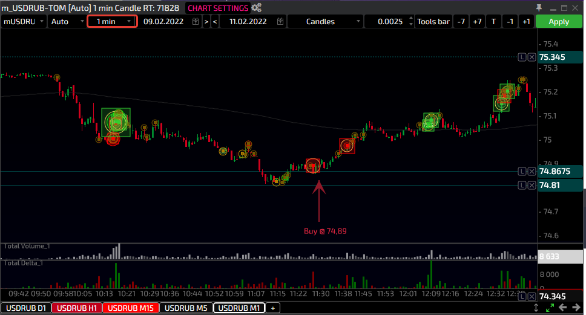Remove the 75.345 price line with X
586x315 pixels.
tap(532, 57)
